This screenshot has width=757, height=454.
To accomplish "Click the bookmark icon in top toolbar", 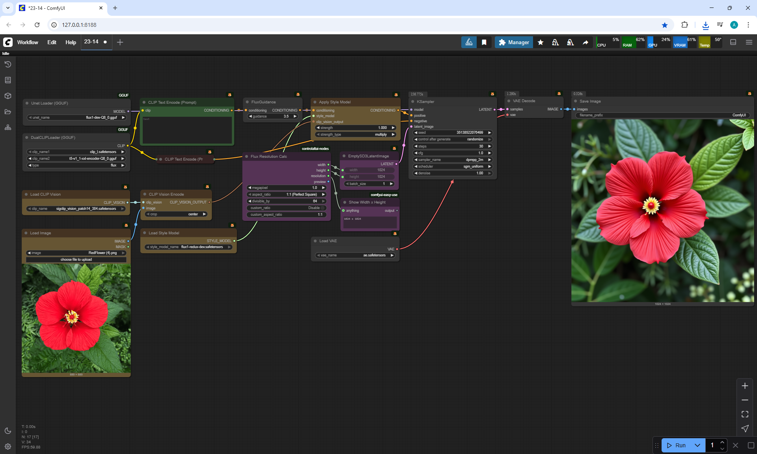I will tap(484, 42).
